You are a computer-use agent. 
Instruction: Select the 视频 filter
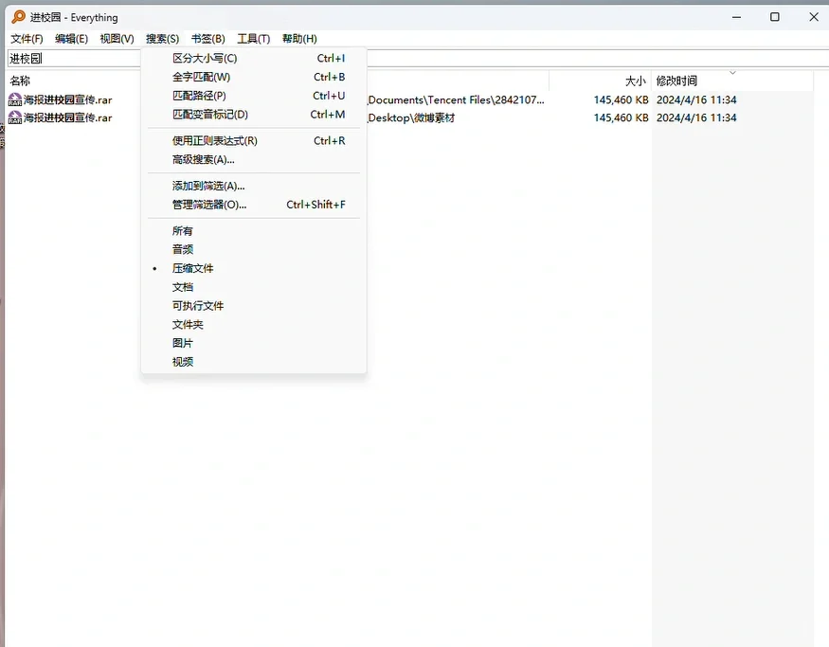tap(182, 361)
